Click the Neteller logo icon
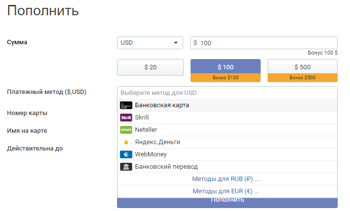Viewport: 350px width, 211px height. (126, 130)
